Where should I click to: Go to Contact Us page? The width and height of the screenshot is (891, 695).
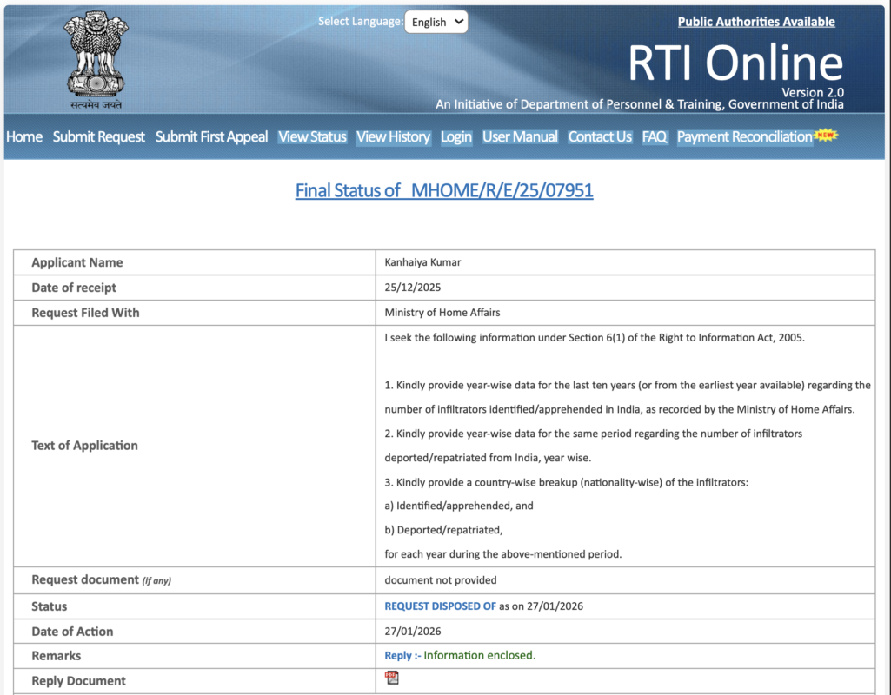[600, 136]
